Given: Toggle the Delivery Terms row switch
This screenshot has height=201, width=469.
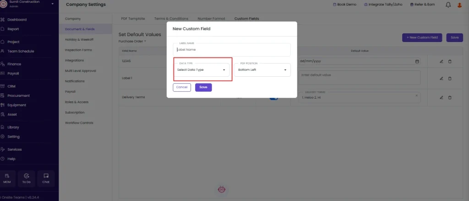Looking at the screenshot, I should [x=274, y=98].
